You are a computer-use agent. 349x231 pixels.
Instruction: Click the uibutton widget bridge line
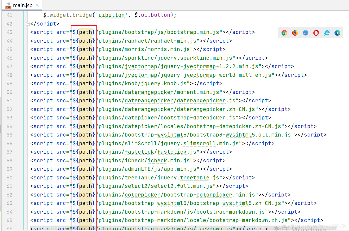click(x=110, y=15)
